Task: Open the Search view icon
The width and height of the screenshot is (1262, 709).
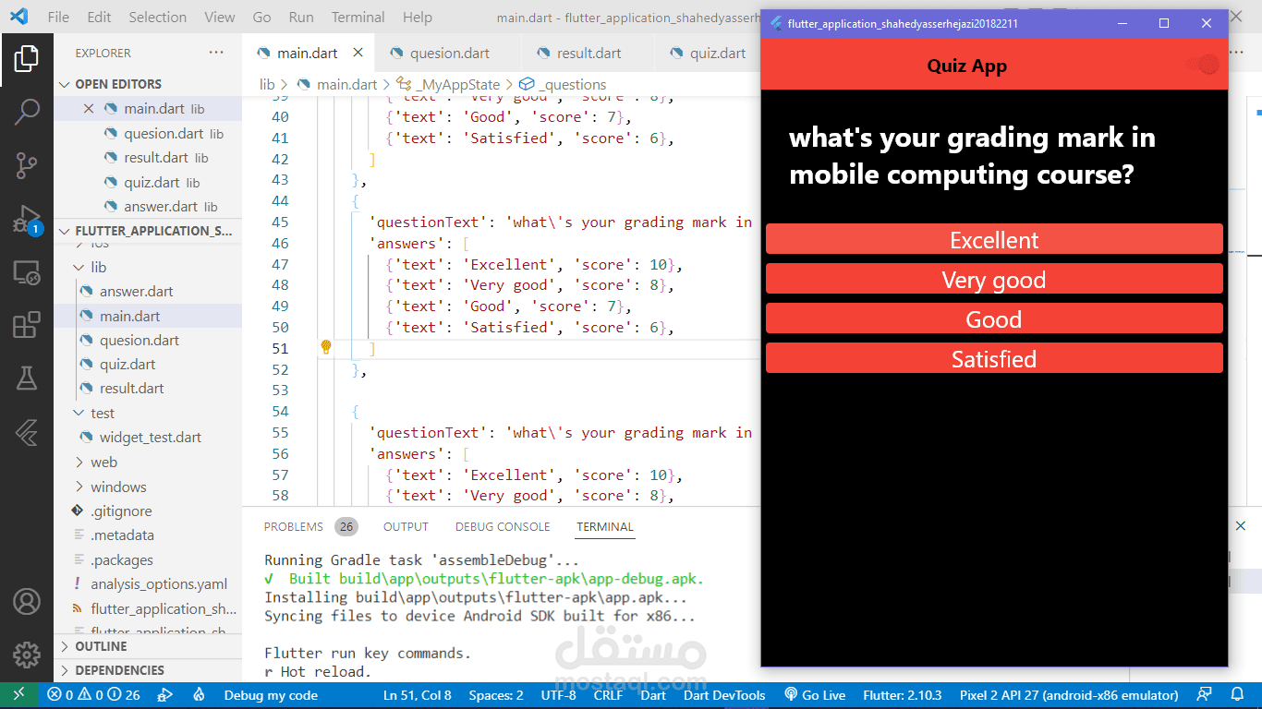Action: pyautogui.click(x=27, y=113)
